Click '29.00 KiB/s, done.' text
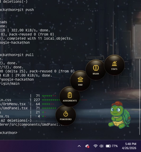 pos(34,75)
